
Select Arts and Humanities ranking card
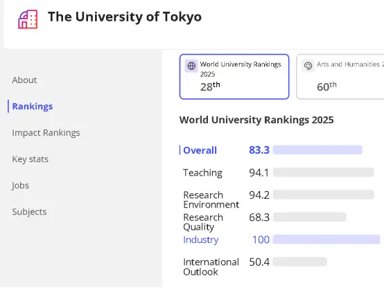(340, 77)
